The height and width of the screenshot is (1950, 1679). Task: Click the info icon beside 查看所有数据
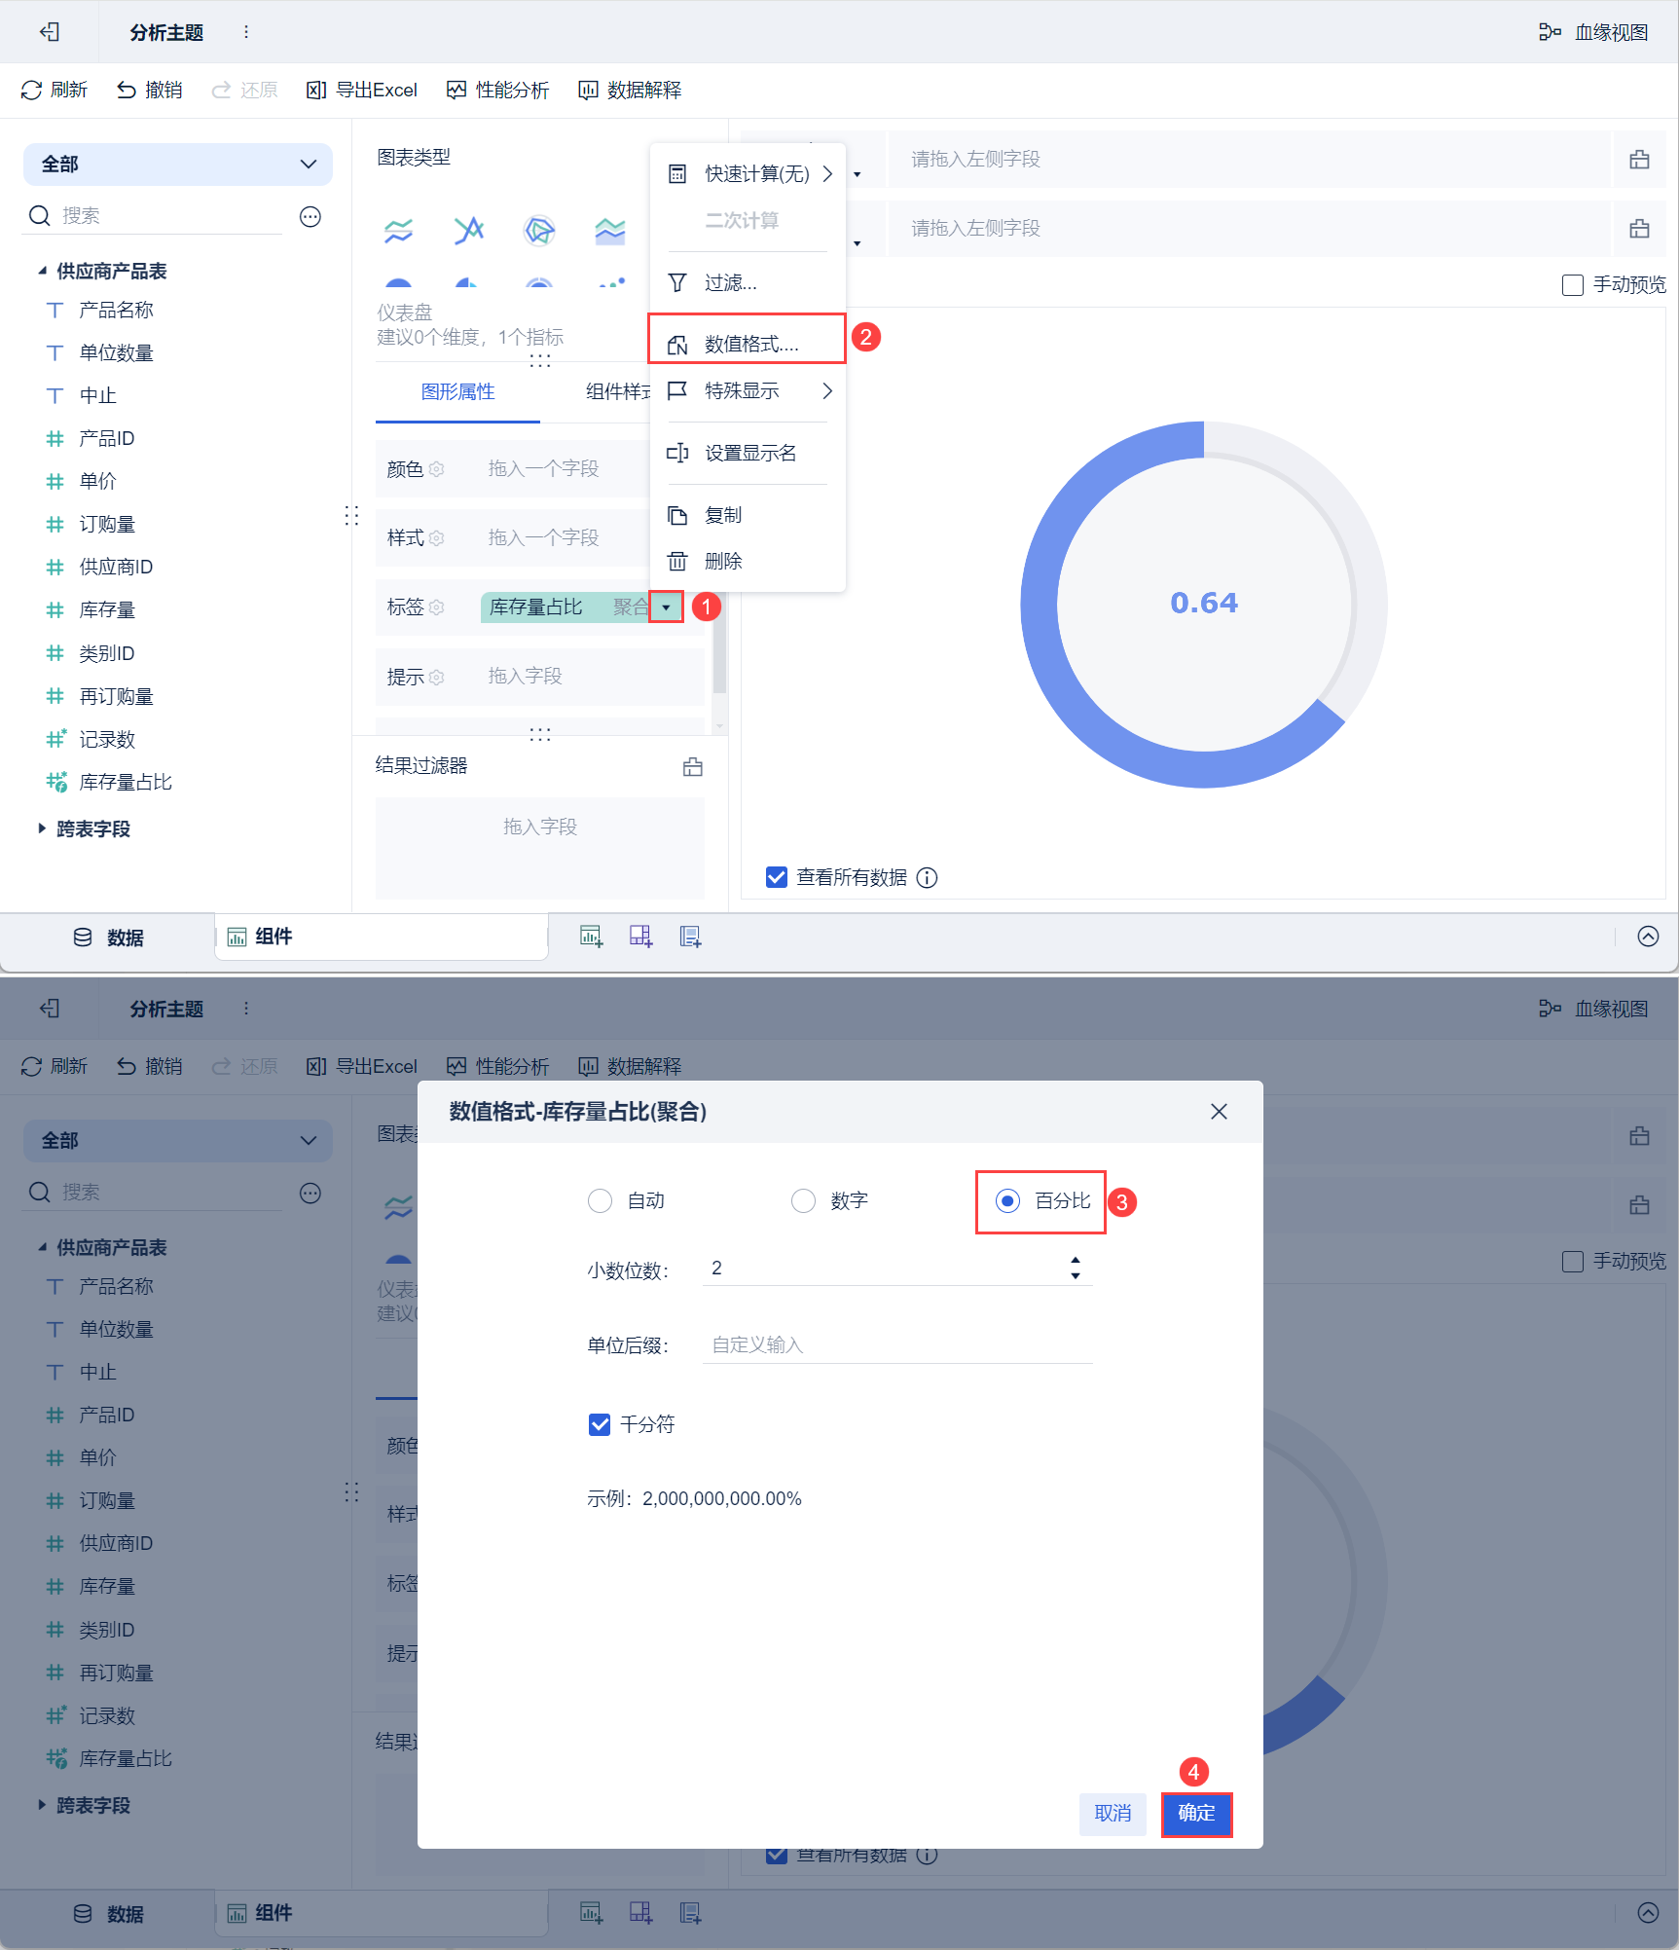(928, 878)
